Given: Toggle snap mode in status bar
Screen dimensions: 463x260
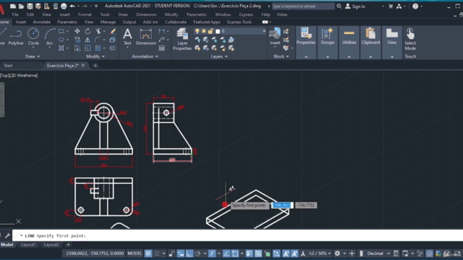Looking at the screenshot, I should pos(157,253).
